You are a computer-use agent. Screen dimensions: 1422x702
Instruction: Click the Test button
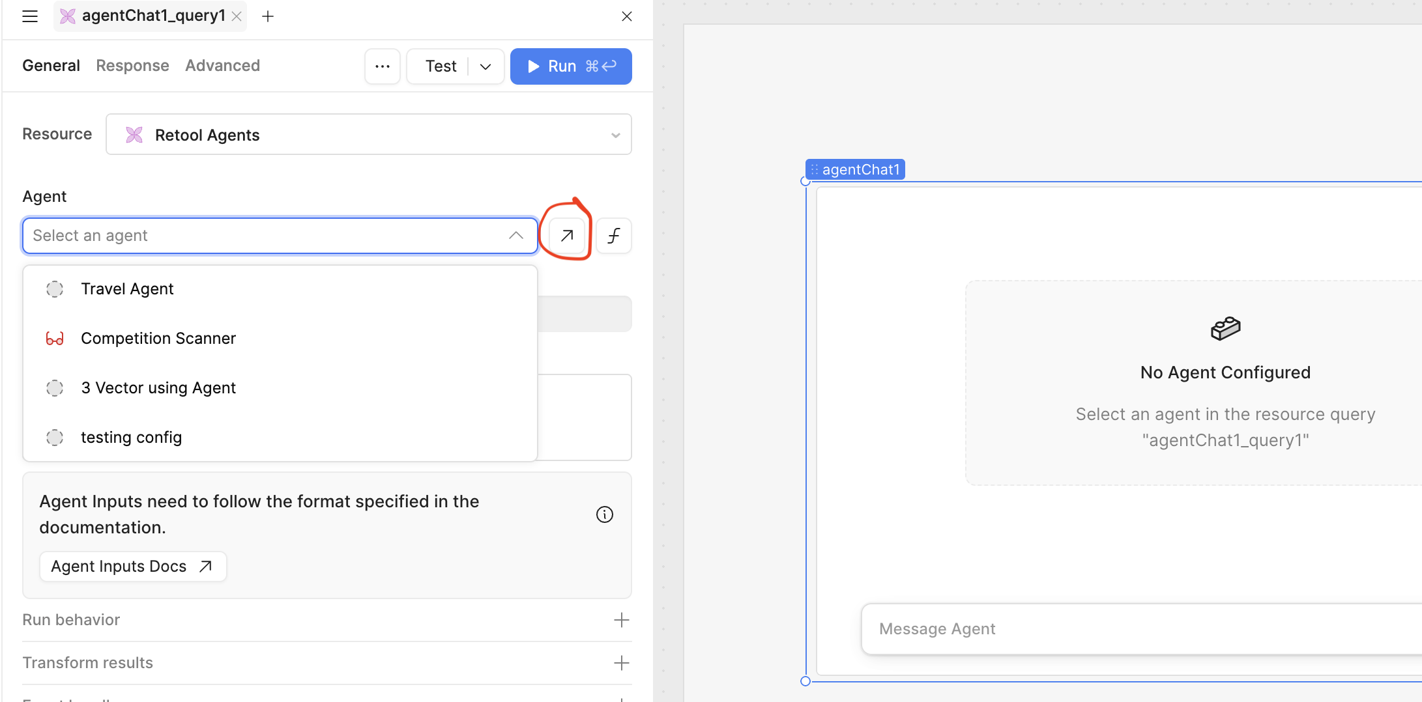(441, 66)
